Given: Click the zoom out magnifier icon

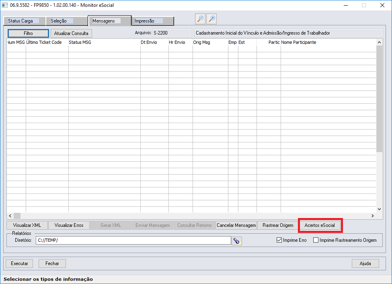Looking at the screenshot, I should coord(200,19).
